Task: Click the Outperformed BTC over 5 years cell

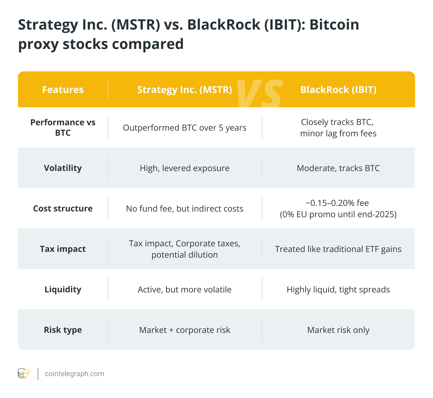Action: click(185, 128)
